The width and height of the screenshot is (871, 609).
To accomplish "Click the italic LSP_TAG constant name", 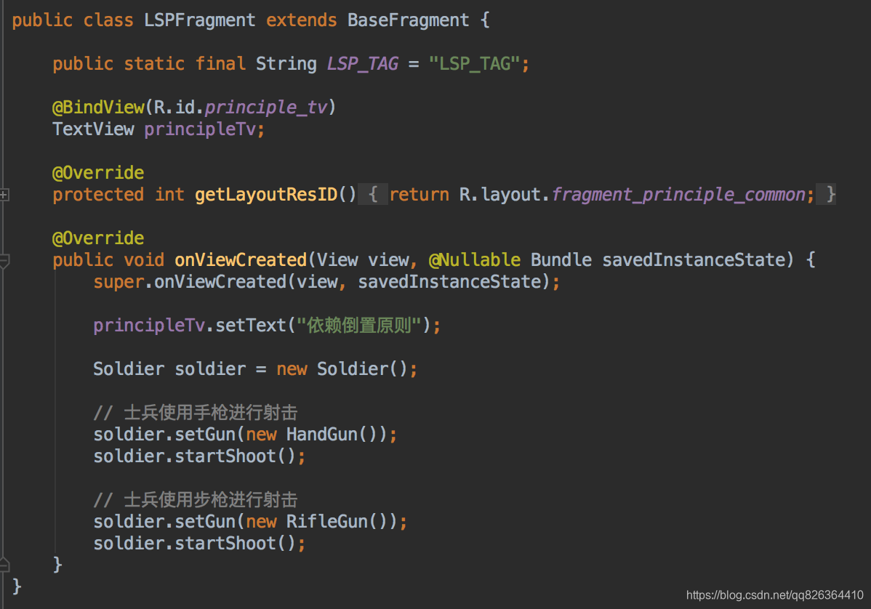I will [x=362, y=64].
